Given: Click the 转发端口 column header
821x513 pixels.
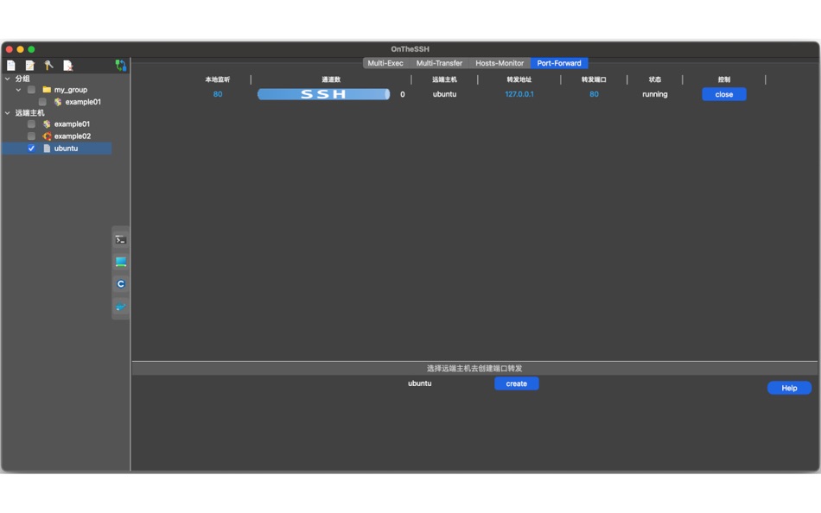Looking at the screenshot, I should coord(594,79).
